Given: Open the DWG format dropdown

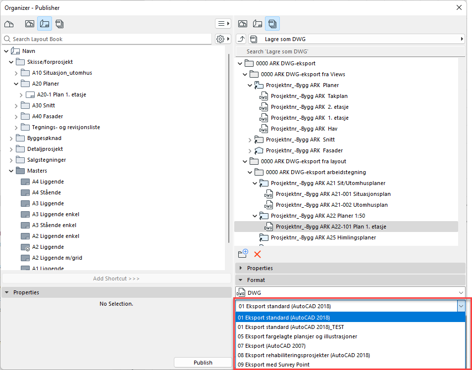Looking at the screenshot, I should (x=350, y=293).
